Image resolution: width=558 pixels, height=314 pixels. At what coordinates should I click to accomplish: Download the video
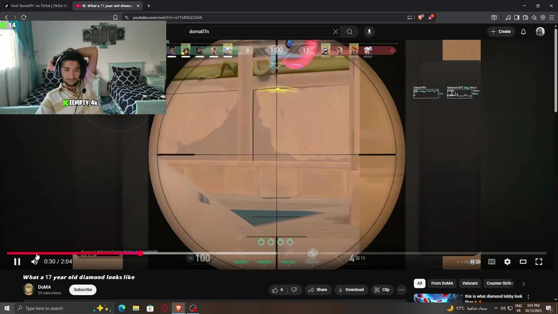351,290
